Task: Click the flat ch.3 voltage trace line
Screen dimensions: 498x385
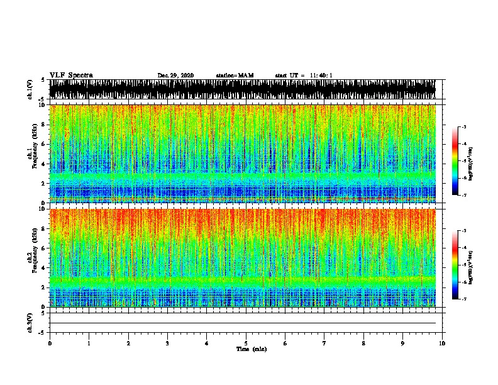Action: 242,323
